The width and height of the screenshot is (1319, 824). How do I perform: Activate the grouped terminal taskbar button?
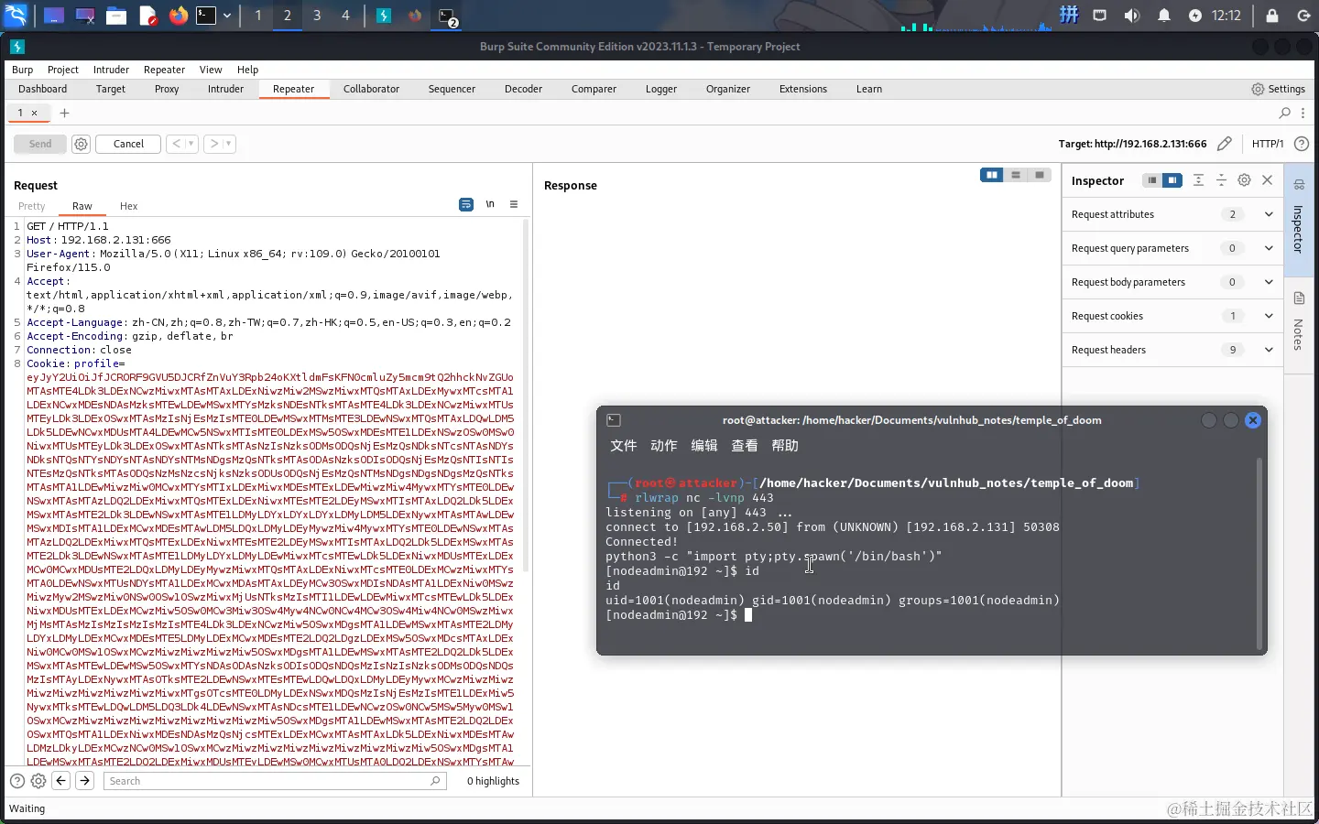click(447, 16)
